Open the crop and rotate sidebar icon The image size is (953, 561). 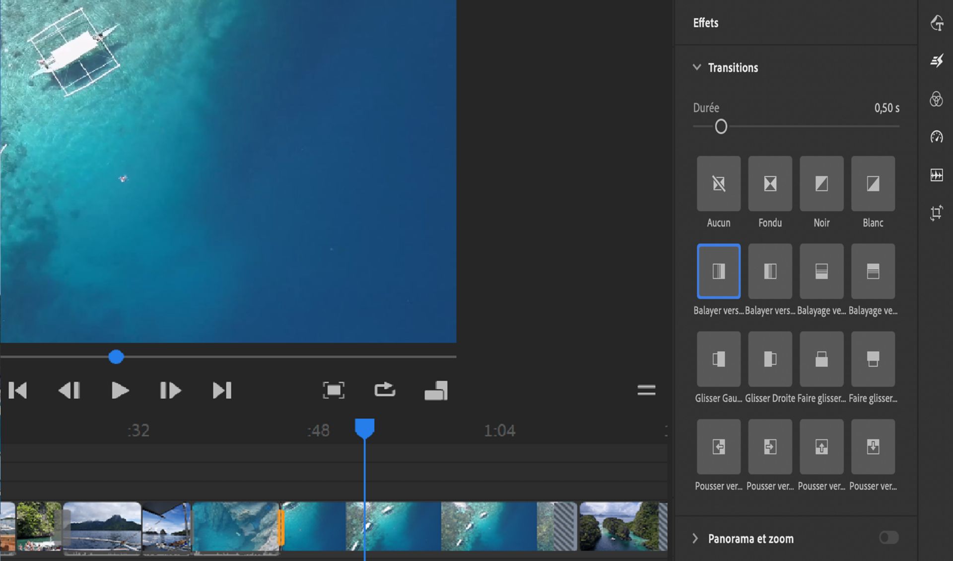click(936, 213)
